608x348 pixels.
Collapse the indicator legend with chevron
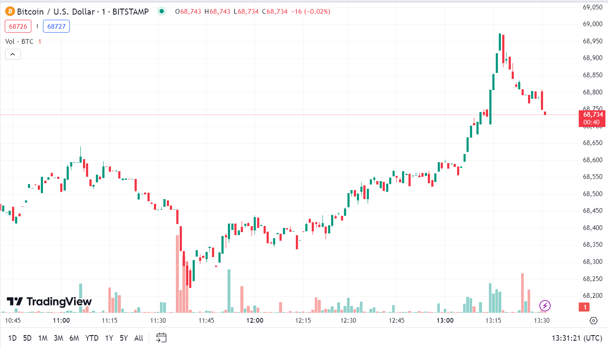[x=13, y=54]
